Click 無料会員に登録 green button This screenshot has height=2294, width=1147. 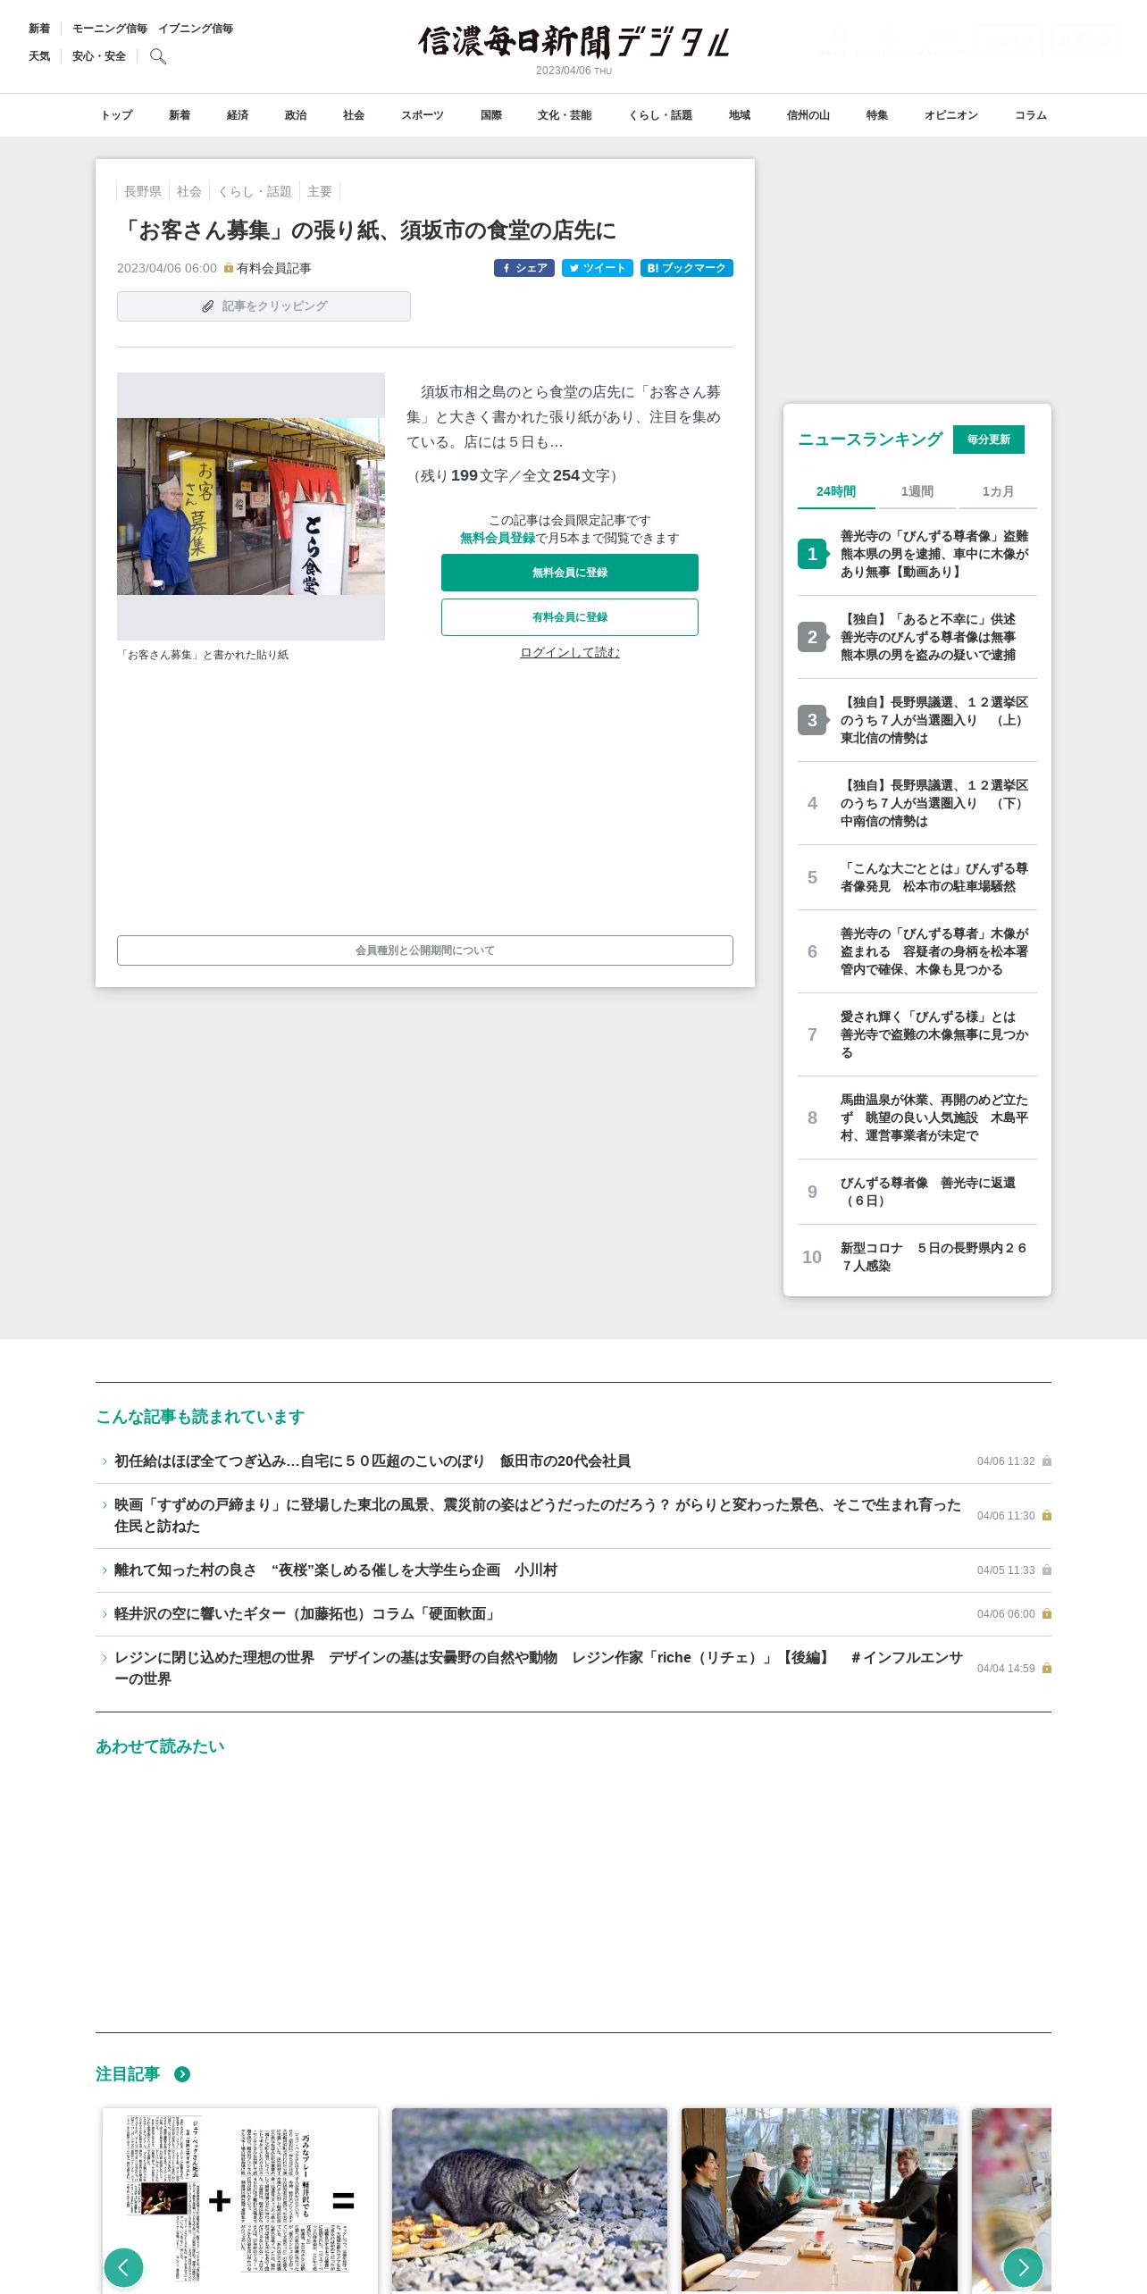click(x=570, y=573)
